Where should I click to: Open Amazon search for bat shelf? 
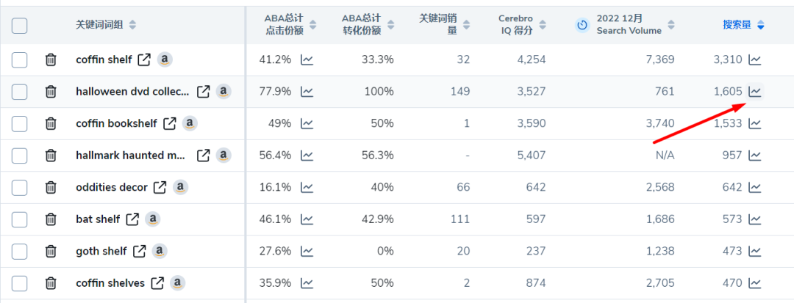(153, 219)
